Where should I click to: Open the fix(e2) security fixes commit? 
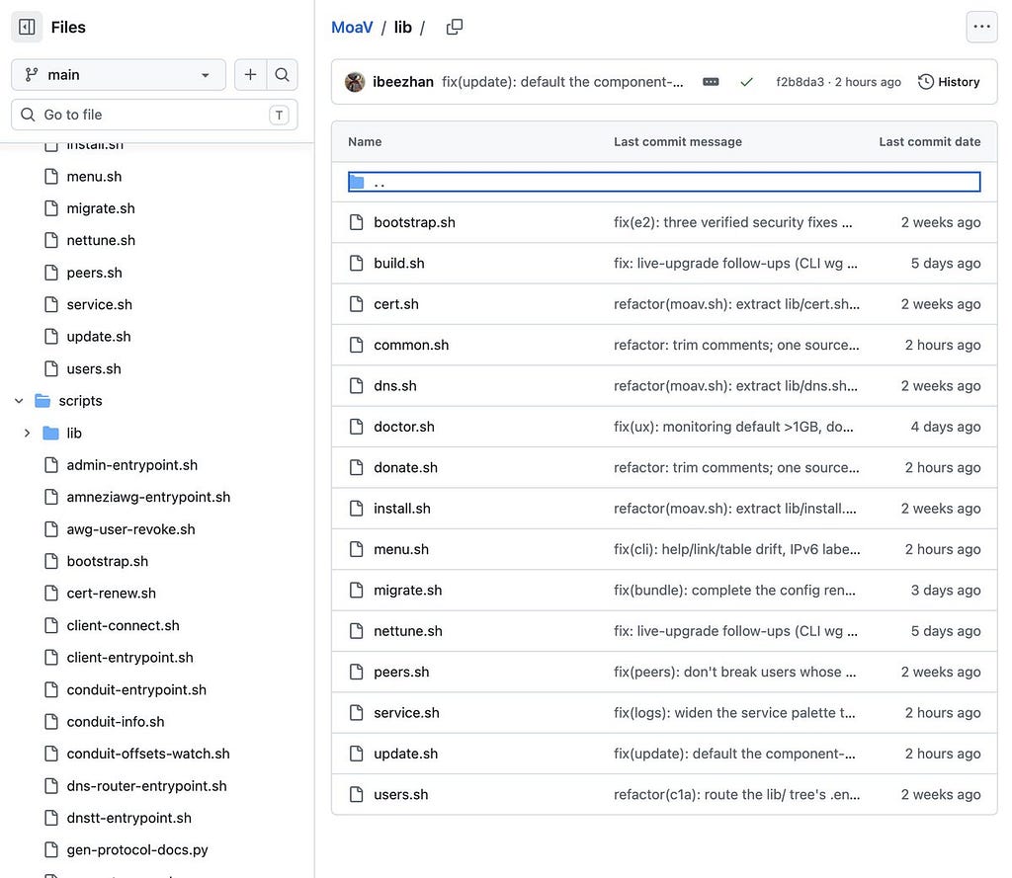coord(732,222)
